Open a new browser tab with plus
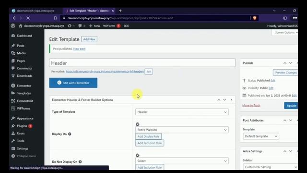The width and height of the screenshot is (307, 173). click(x=120, y=11)
